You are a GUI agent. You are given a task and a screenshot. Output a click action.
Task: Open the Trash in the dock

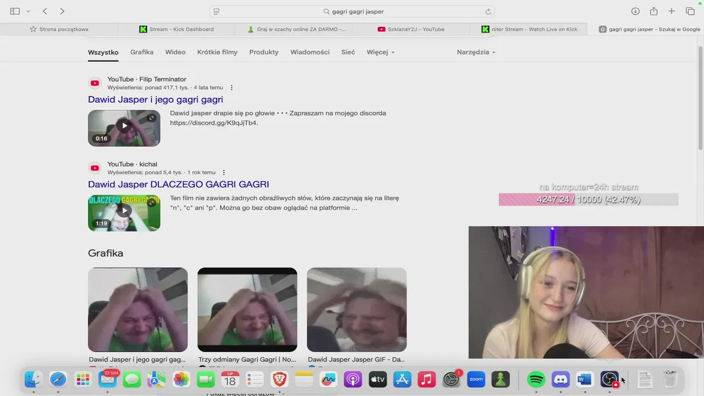(670, 379)
